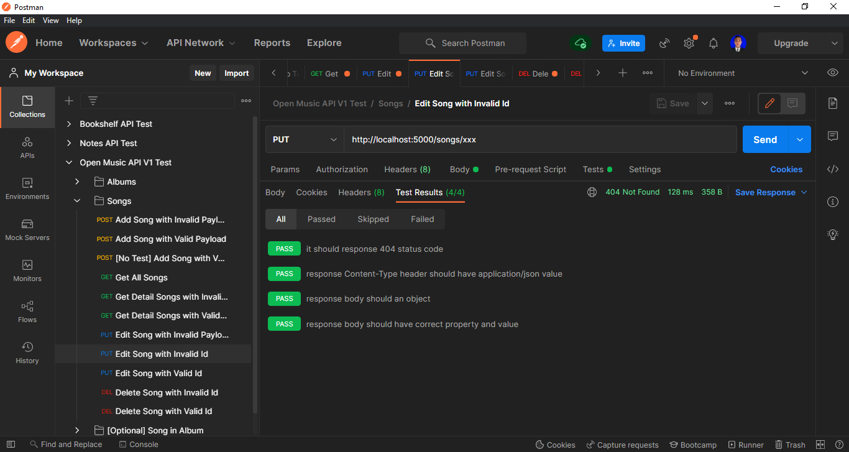Open the Edit menu in menu bar
Image resolution: width=849 pixels, height=452 pixels.
[29, 21]
